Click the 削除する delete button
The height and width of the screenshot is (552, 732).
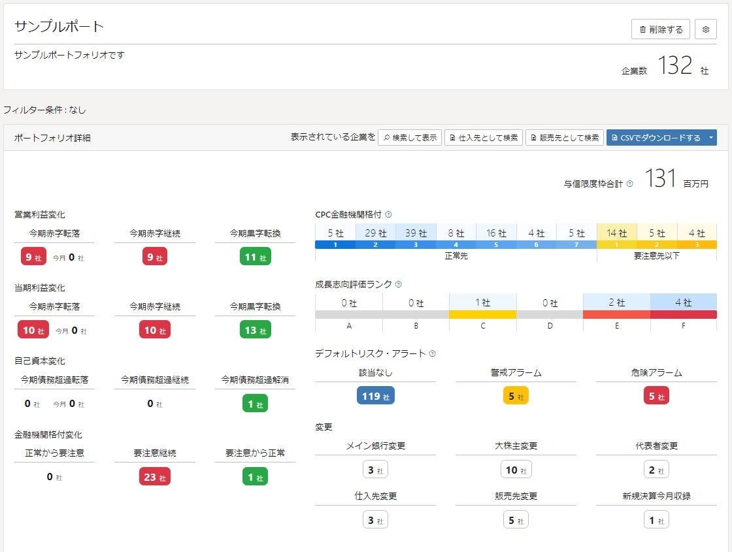pyautogui.click(x=660, y=29)
